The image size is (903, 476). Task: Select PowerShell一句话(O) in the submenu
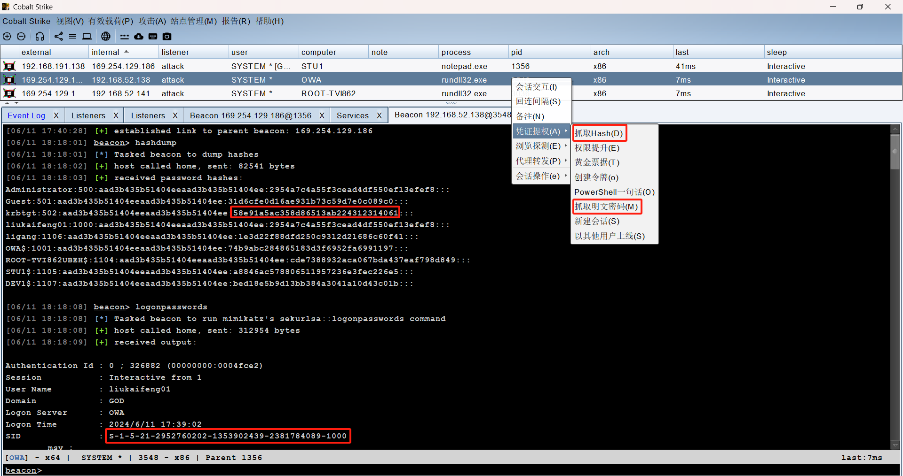(x=614, y=192)
